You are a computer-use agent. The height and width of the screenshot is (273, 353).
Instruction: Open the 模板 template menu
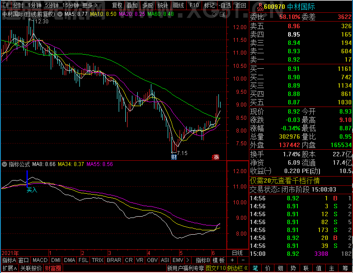click(218, 260)
